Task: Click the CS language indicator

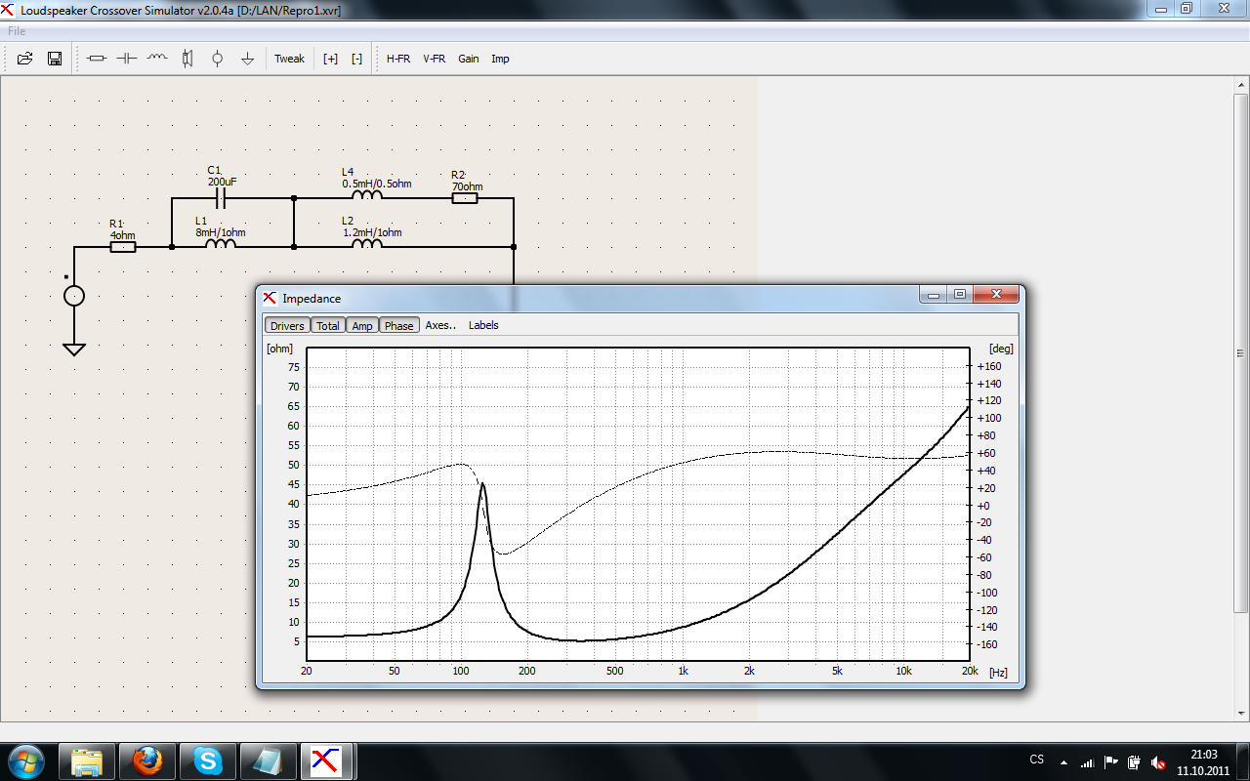Action: (1037, 760)
